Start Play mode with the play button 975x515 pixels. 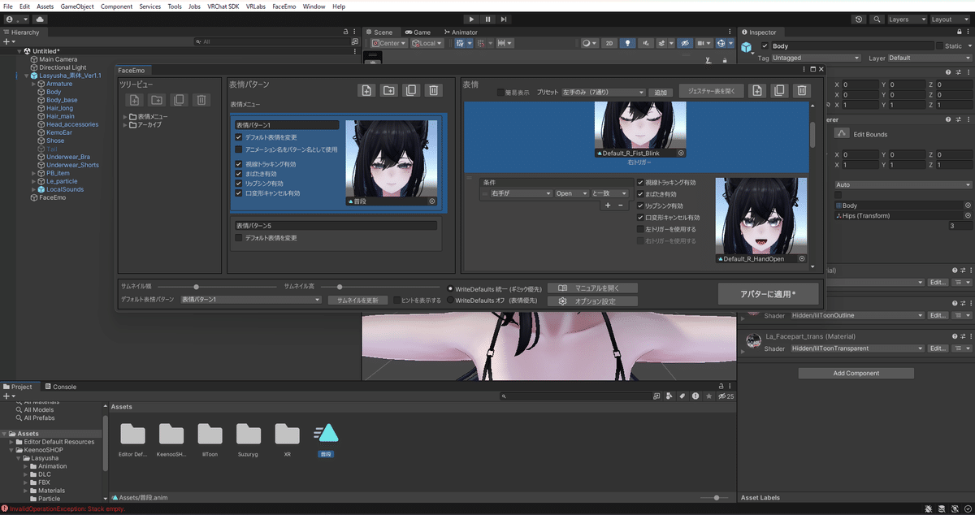[471, 19]
